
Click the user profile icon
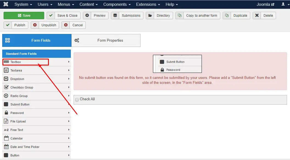click(x=283, y=4)
